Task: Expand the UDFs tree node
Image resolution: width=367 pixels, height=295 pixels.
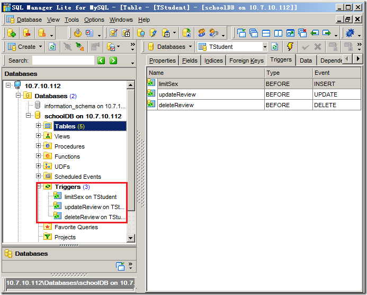Action: point(38,166)
